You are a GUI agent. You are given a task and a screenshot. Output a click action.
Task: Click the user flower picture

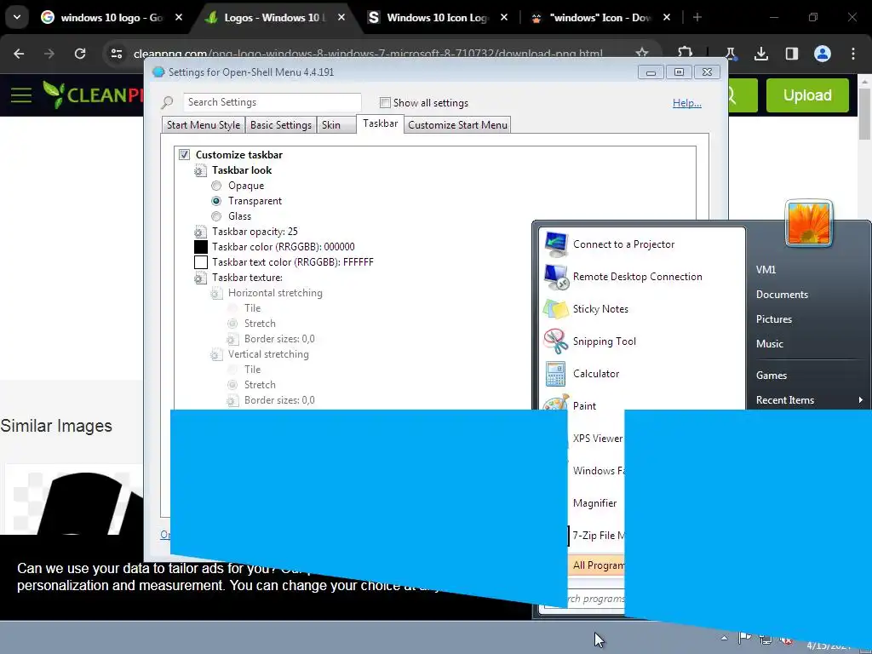coord(809,223)
